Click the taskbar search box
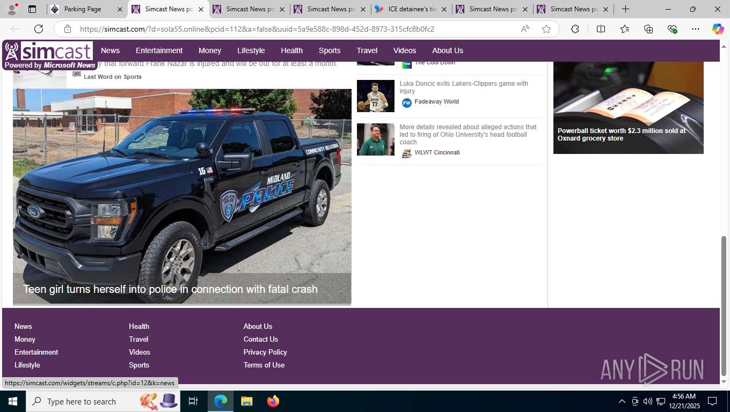Screen dimensions: 730x412 [x=103, y=401]
